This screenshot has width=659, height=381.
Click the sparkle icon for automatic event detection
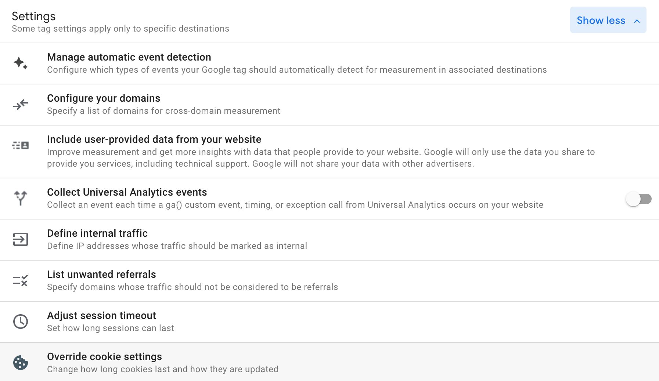coord(21,63)
